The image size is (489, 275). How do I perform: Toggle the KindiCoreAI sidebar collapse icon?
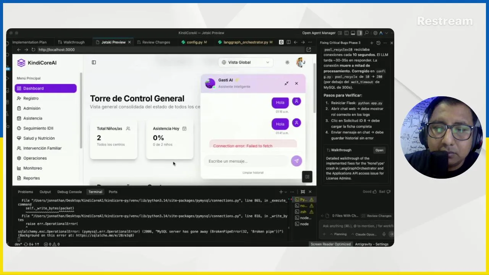coord(94,62)
